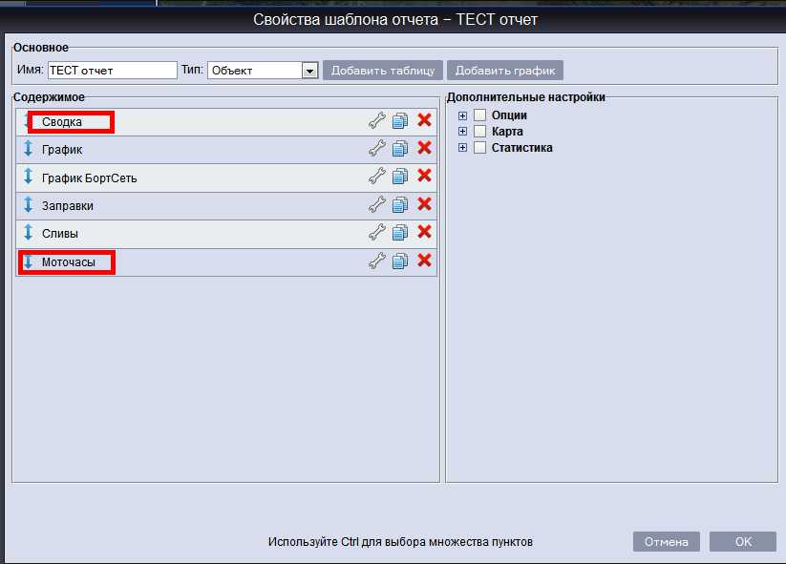Open wrench settings for Сливы

point(377,233)
